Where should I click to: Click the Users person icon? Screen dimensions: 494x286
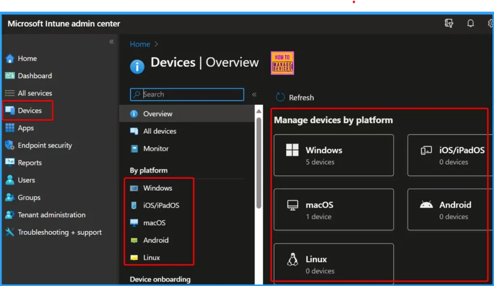point(10,180)
